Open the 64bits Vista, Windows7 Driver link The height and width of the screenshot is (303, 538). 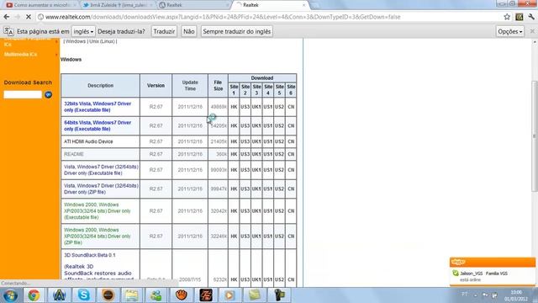(98, 125)
